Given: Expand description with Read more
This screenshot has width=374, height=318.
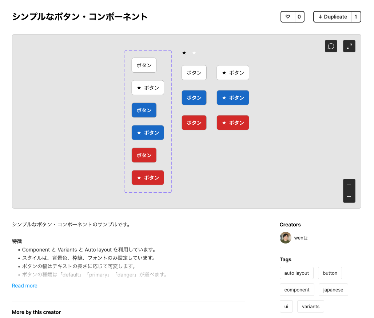Looking at the screenshot, I should click(25, 286).
